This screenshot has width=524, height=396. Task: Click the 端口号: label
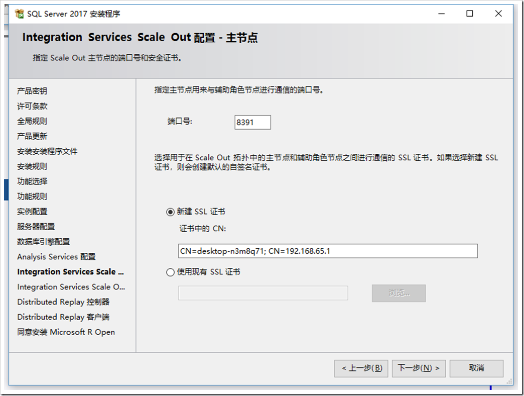click(180, 121)
